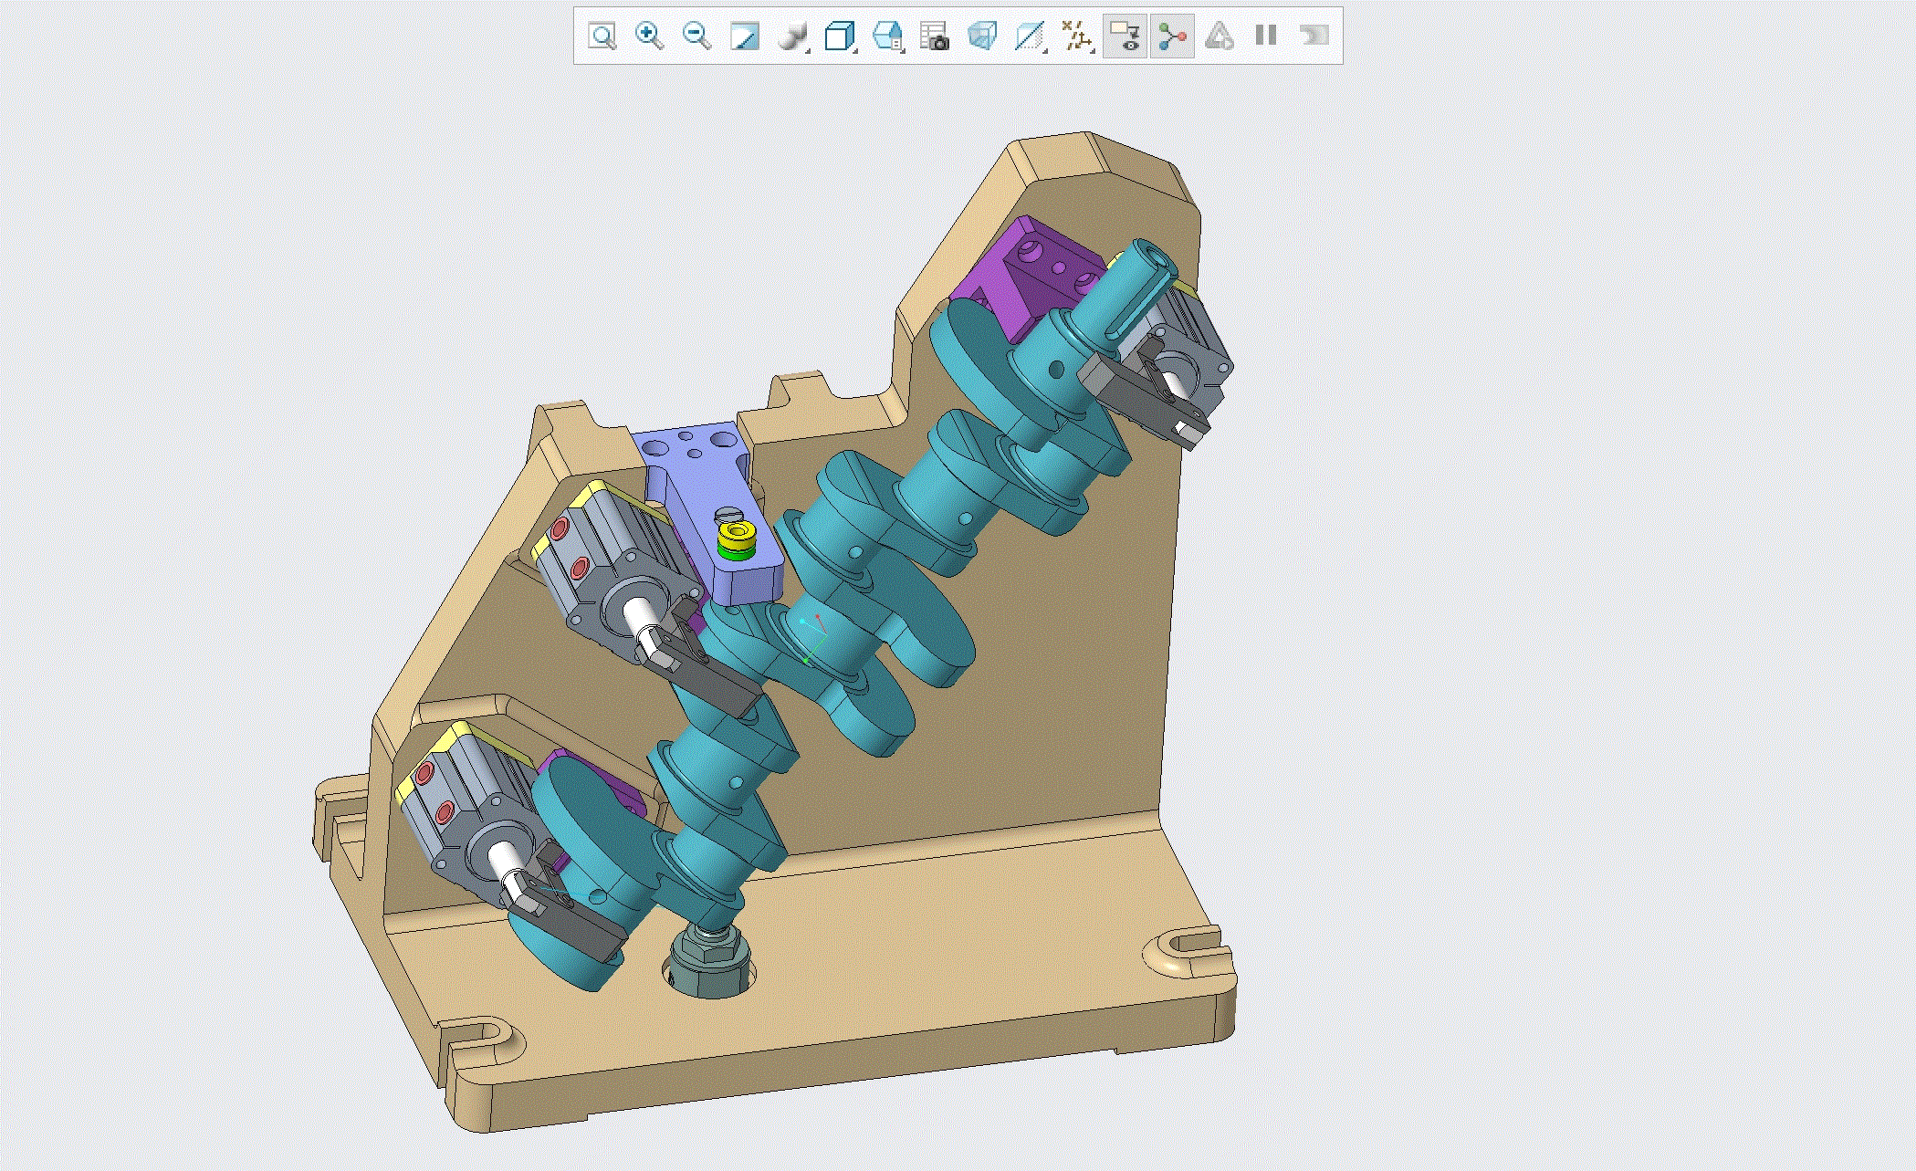Click the last greyed toolbar icon

1314,36
